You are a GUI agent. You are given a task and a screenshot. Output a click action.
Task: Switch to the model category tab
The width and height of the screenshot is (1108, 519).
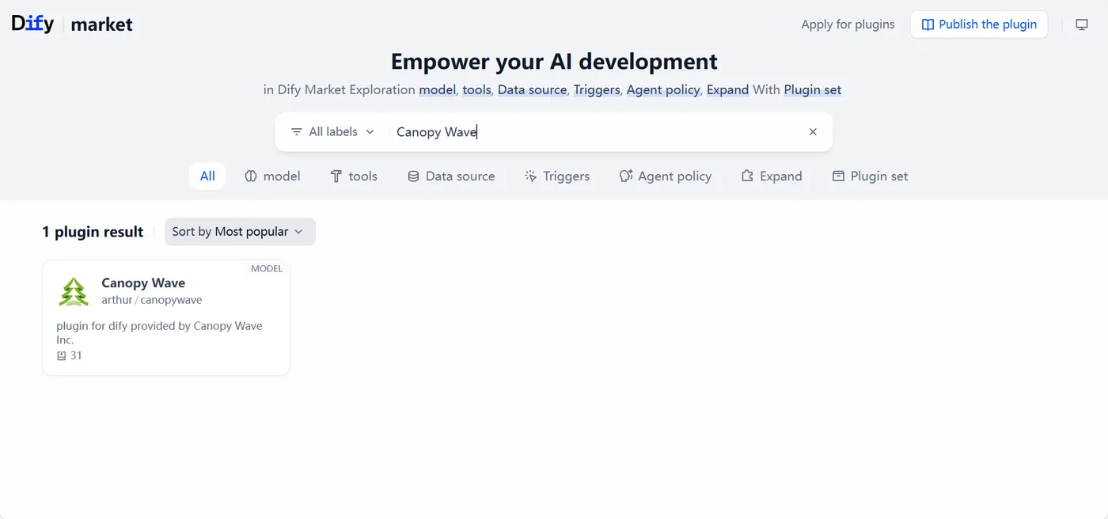(272, 176)
